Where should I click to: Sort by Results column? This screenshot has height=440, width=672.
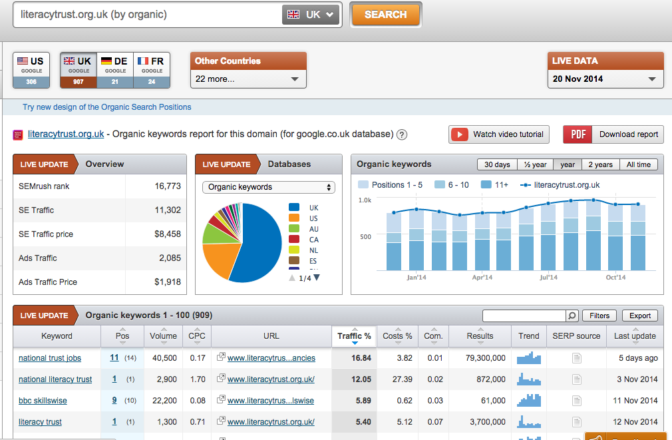(x=480, y=336)
